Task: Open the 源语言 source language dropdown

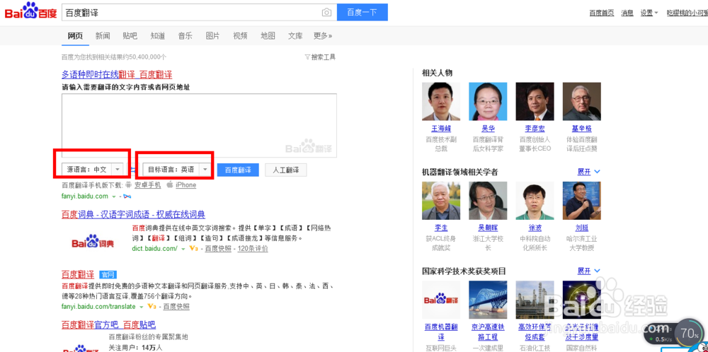Action: pos(93,170)
